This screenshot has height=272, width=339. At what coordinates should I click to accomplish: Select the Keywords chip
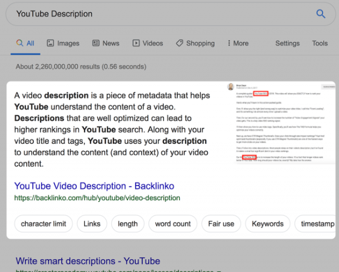click(x=268, y=224)
